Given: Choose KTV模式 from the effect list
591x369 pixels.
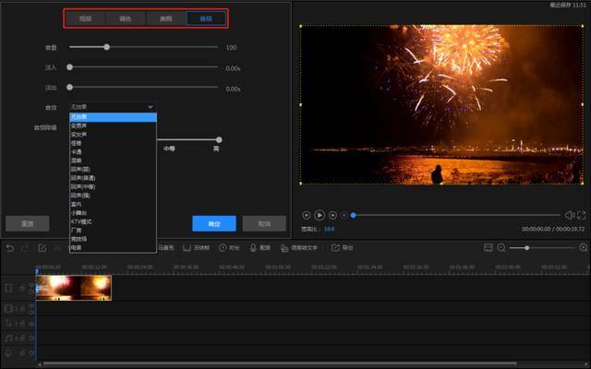Looking at the screenshot, I should [x=81, y=221].
